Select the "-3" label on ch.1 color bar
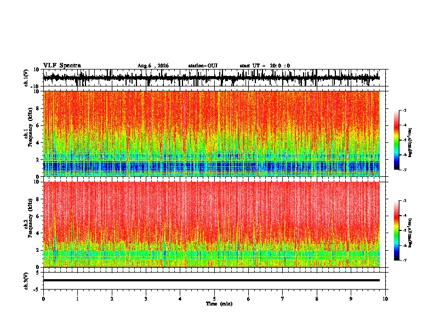 (404, 110)
